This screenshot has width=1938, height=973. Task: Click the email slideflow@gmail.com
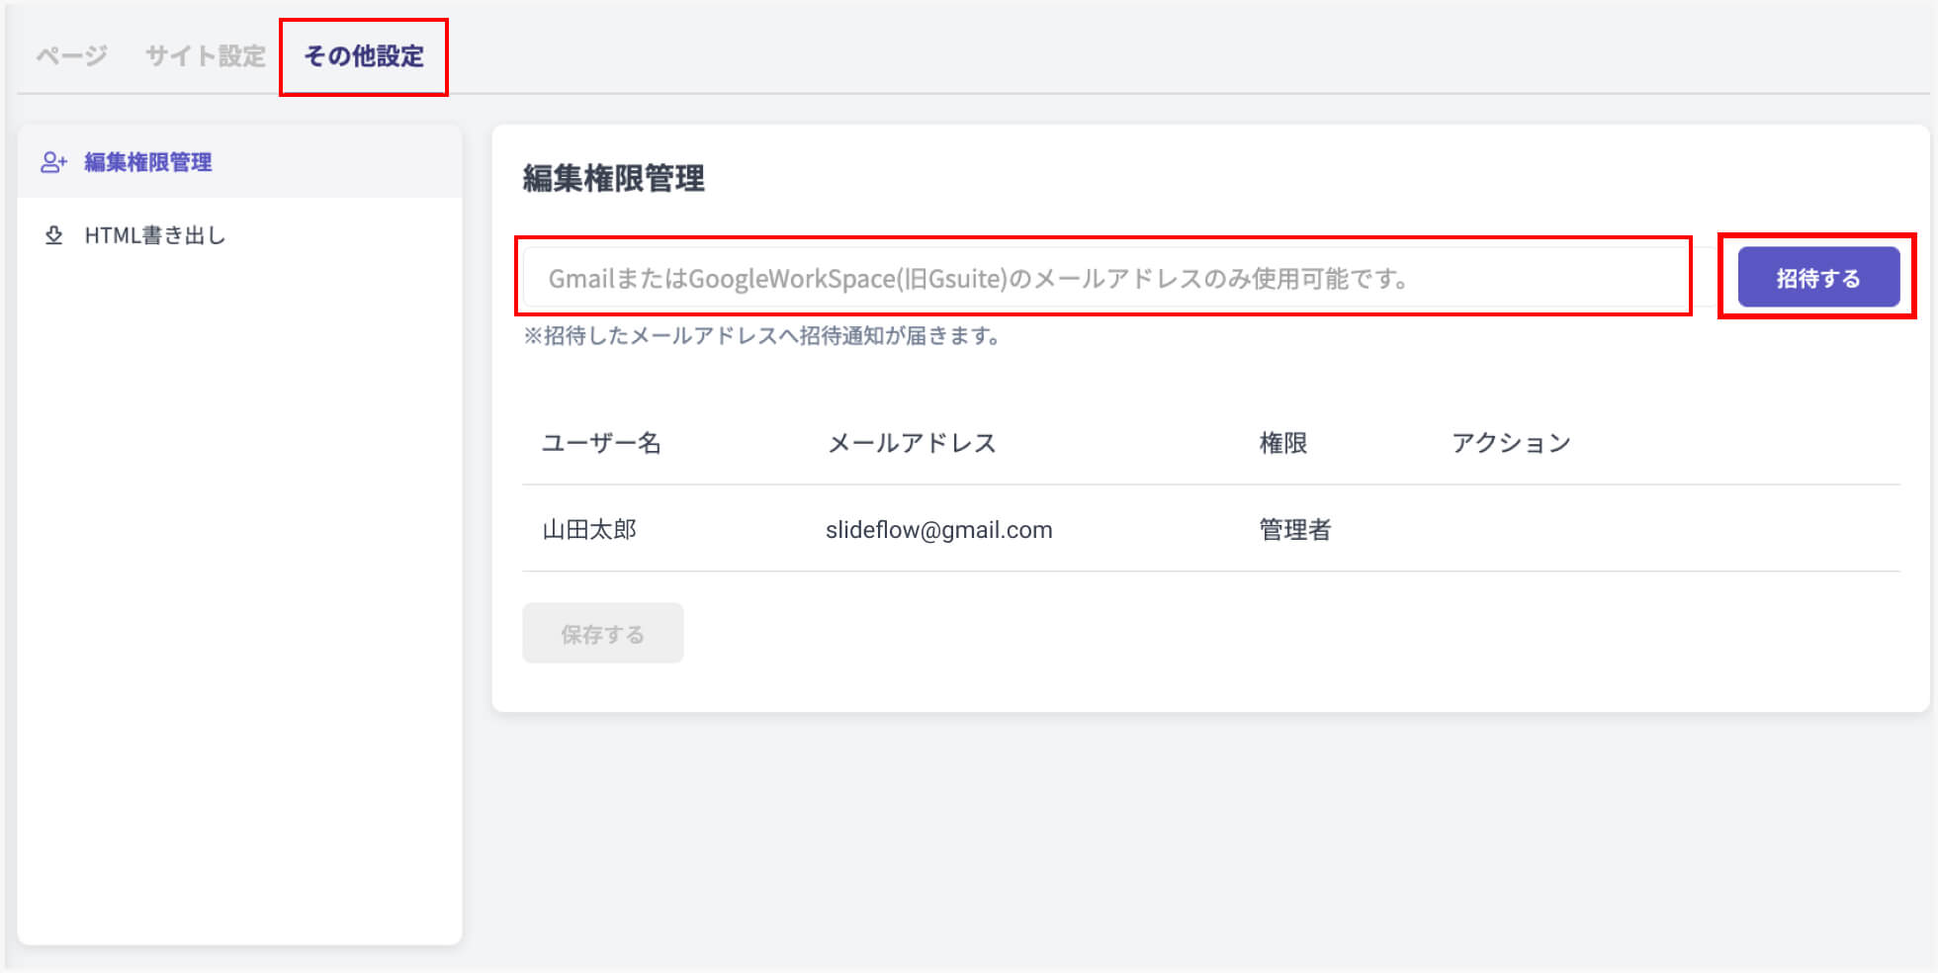[x=939, y=530]
